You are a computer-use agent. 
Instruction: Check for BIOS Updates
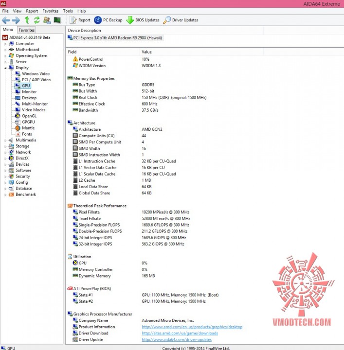(x=143, y=20)
